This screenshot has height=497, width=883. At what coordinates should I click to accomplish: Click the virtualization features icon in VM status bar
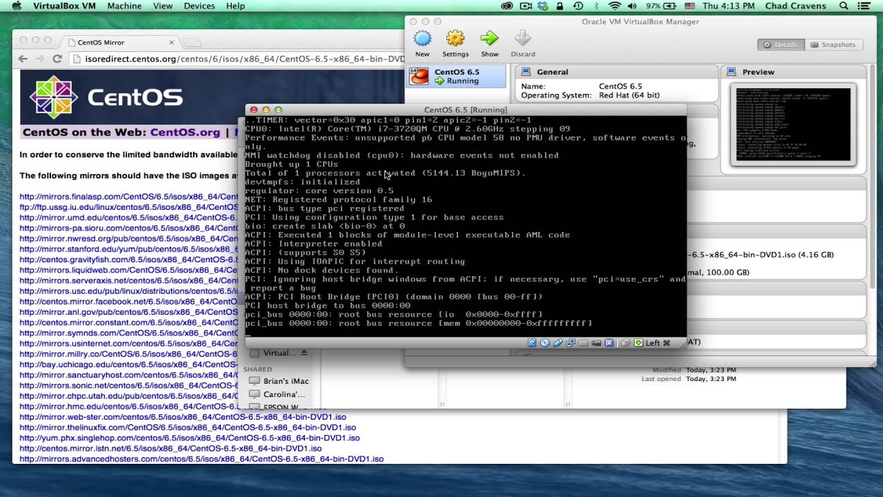pyautogui.click(x=609, y=342)
